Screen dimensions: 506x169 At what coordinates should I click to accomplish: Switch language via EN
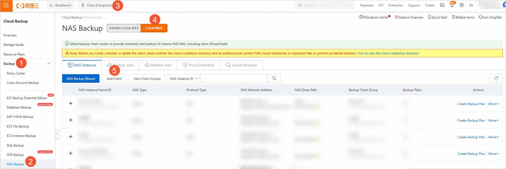tap(471, 5)
